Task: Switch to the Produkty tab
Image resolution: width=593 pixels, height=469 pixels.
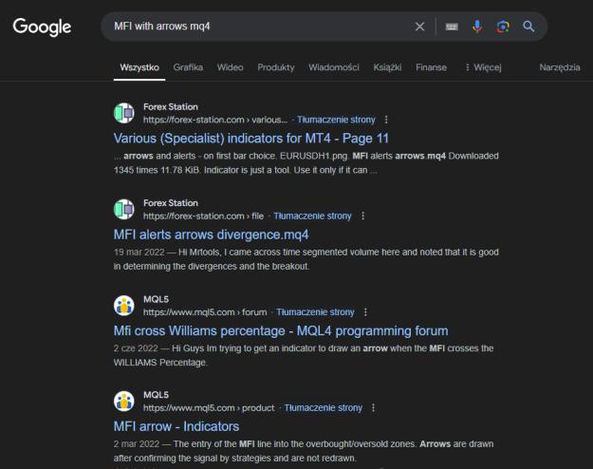Action: (x=276, y=67)
